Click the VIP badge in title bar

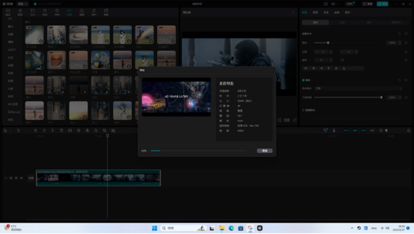[350, 4]
